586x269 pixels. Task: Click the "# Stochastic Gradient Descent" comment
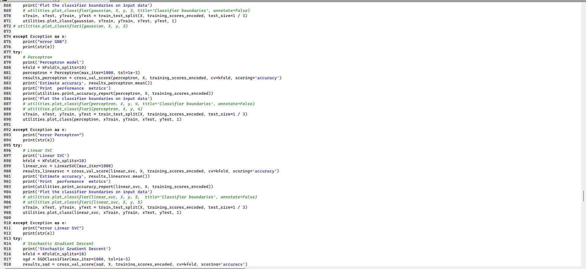(x=58, y=244)
